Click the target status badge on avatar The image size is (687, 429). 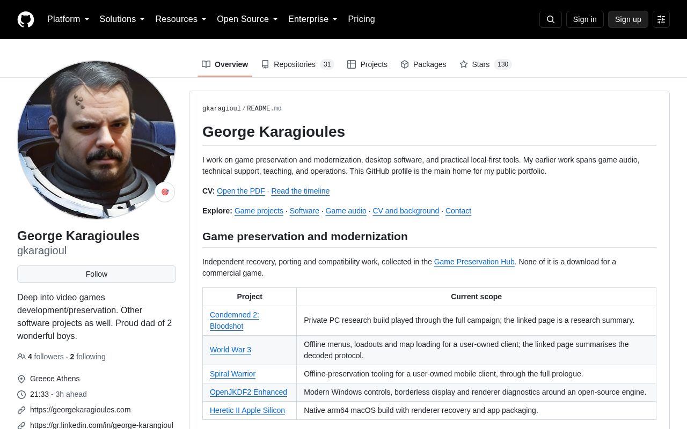(x=165, y=192)
